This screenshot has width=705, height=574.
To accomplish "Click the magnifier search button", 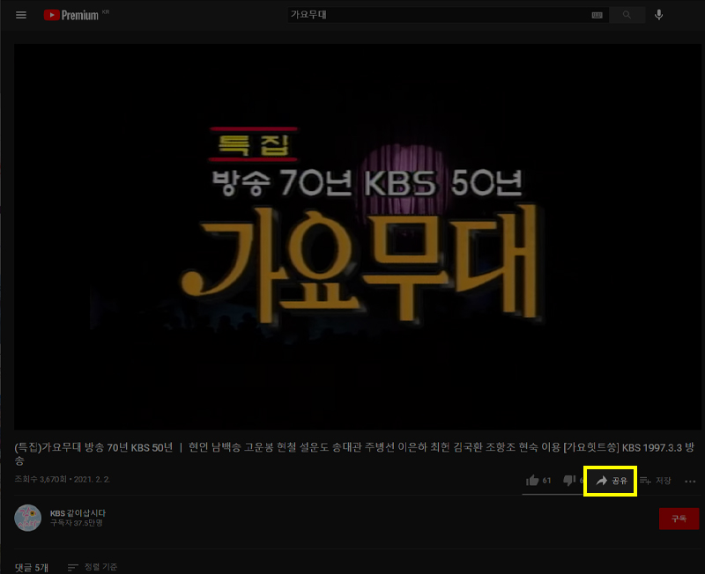I will (x=627, y=15).
